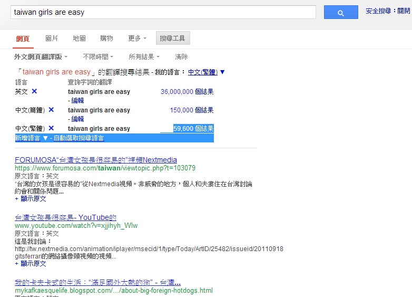Click the tw.nextmedia.com animation URL text
The height and width of the screenshot is (297, 412).
click(149, 249)
